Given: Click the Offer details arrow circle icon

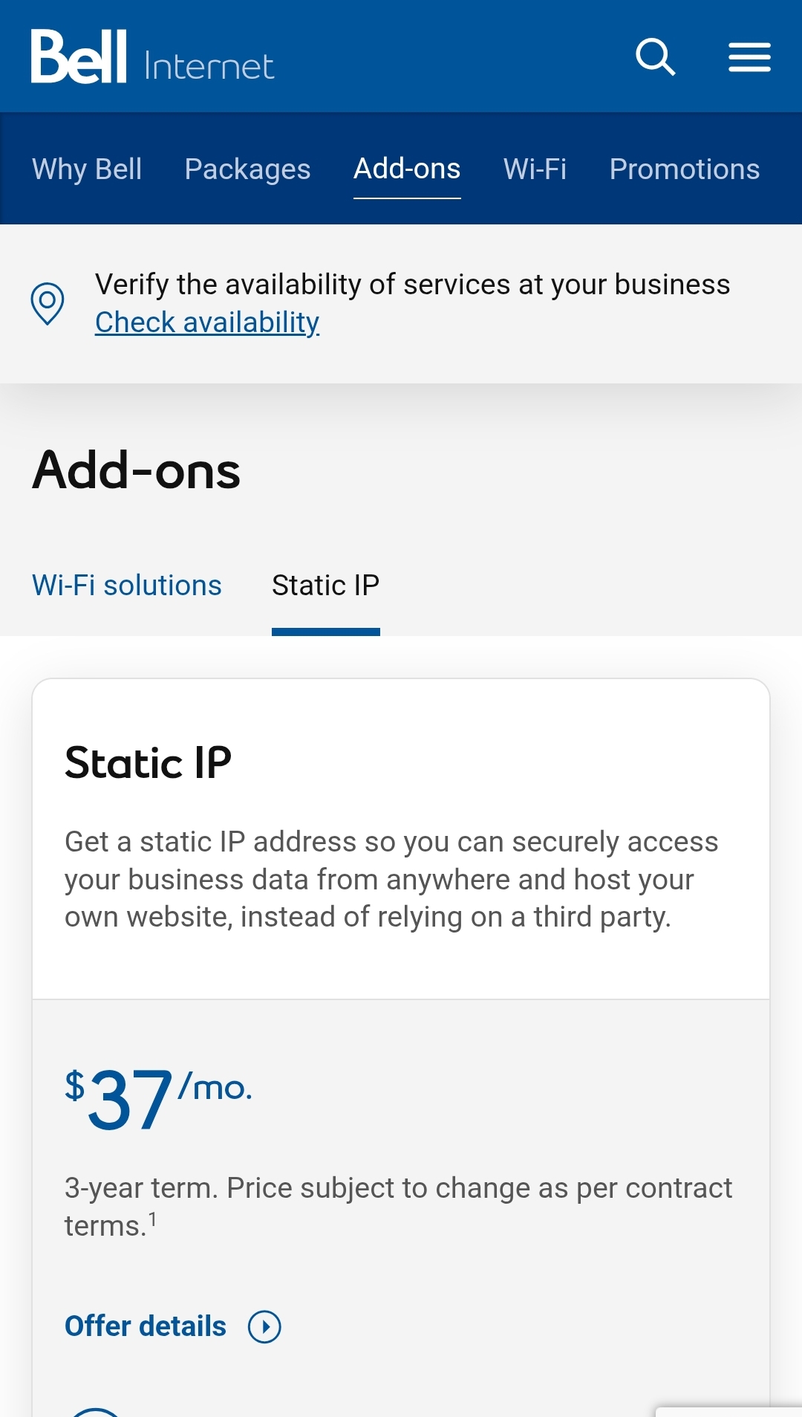Looking at the screenshot, I should point(264,1326).
